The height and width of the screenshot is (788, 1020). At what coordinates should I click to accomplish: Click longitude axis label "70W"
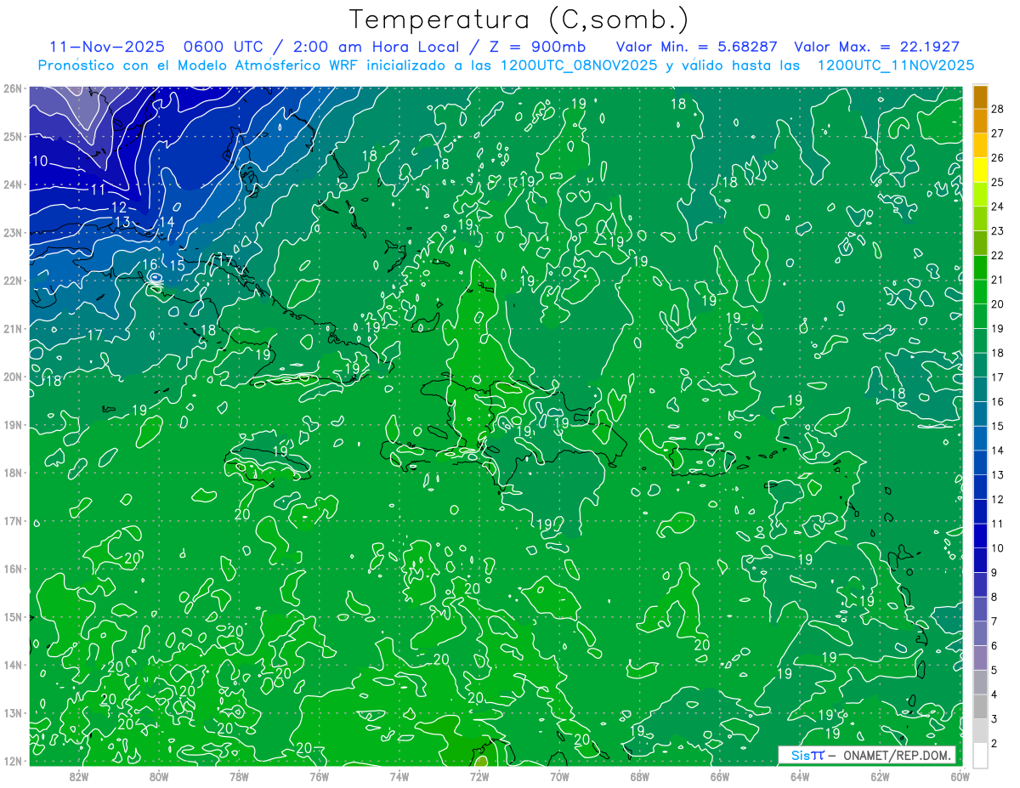click(x=559, y=775)
